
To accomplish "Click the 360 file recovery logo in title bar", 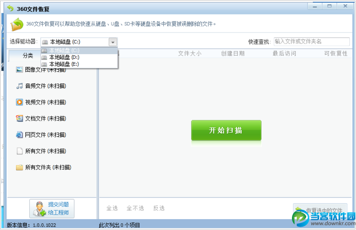I will [10, 8].
